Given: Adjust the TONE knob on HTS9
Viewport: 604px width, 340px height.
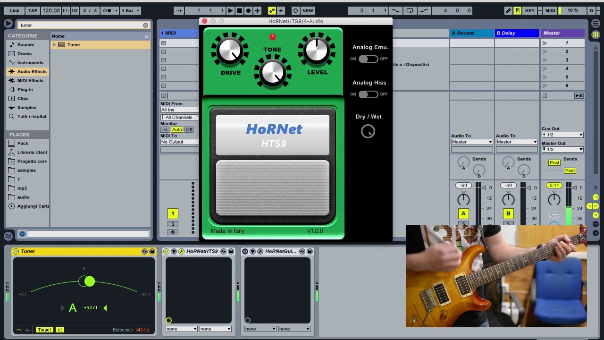Looking at the screenshot, I should [272, 72].
